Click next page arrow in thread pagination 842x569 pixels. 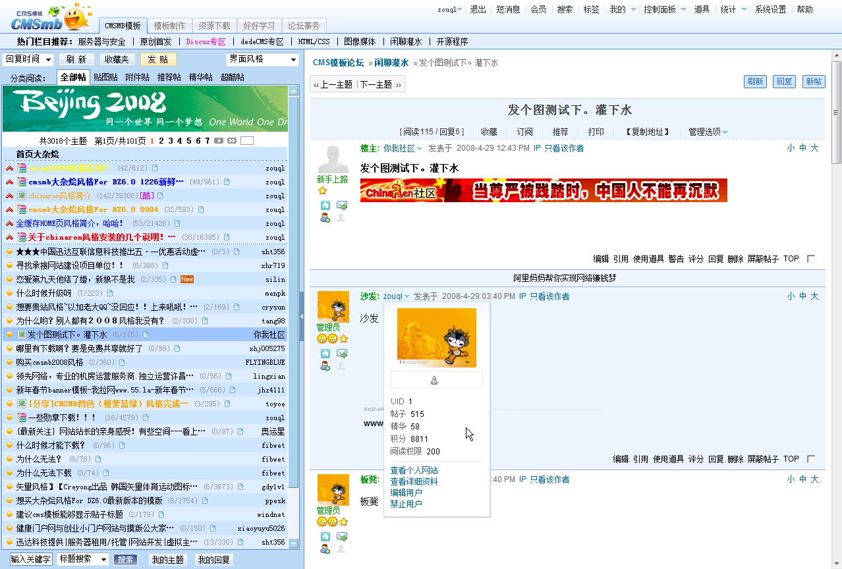point(219,140)
